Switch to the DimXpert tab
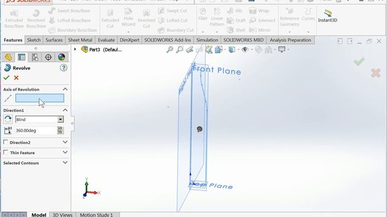Image resolution: width=387 pixels, height=217 pixels. click(x=129, y=40)
